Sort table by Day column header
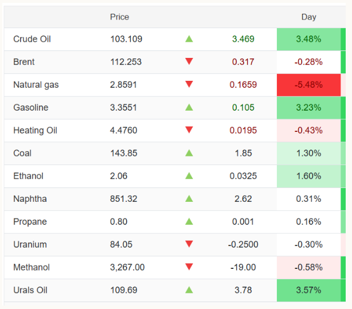The image size is (352, 309). (x=308, y=17)
